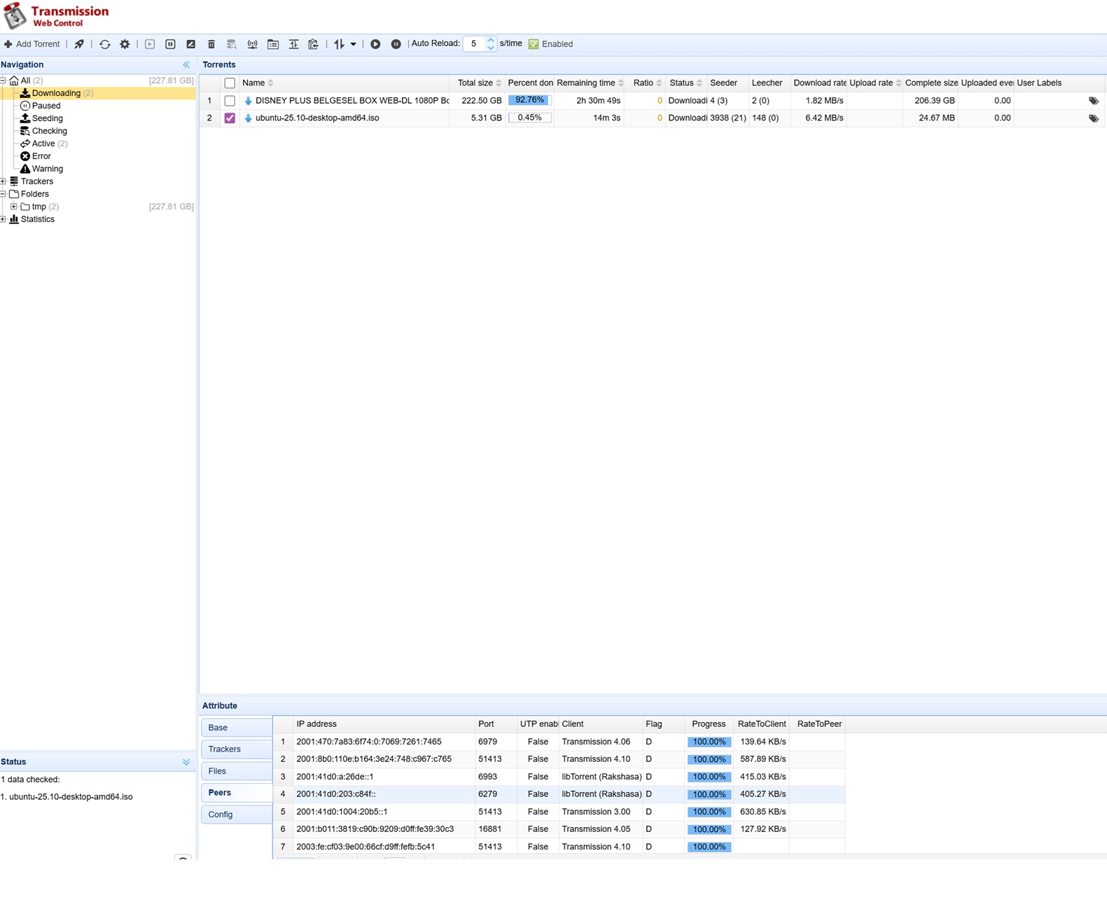Click the Transmission logo icon
Screen dimensions: 1107x907
(15, 16)
